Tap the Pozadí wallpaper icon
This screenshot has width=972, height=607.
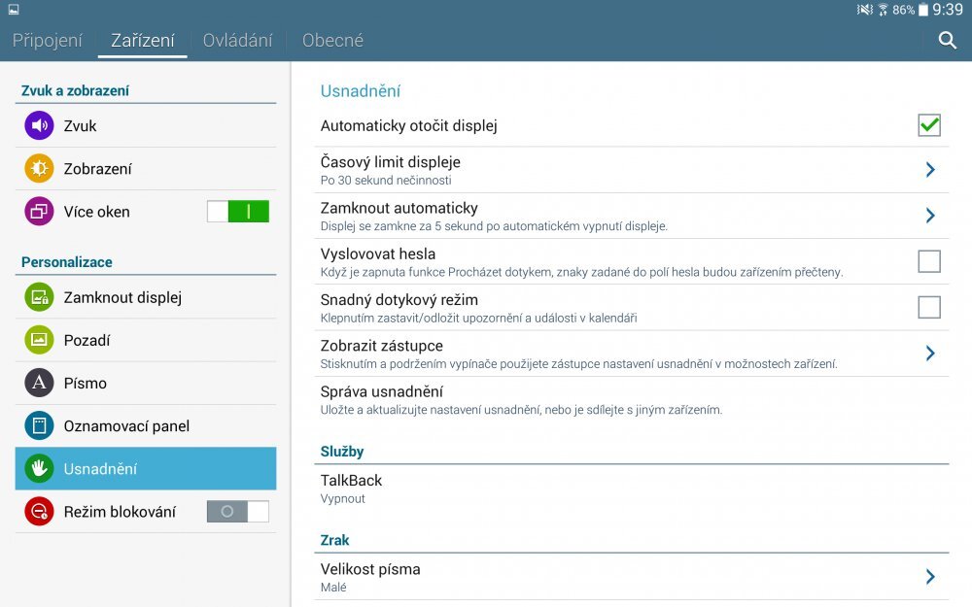[x=39, y=341]
